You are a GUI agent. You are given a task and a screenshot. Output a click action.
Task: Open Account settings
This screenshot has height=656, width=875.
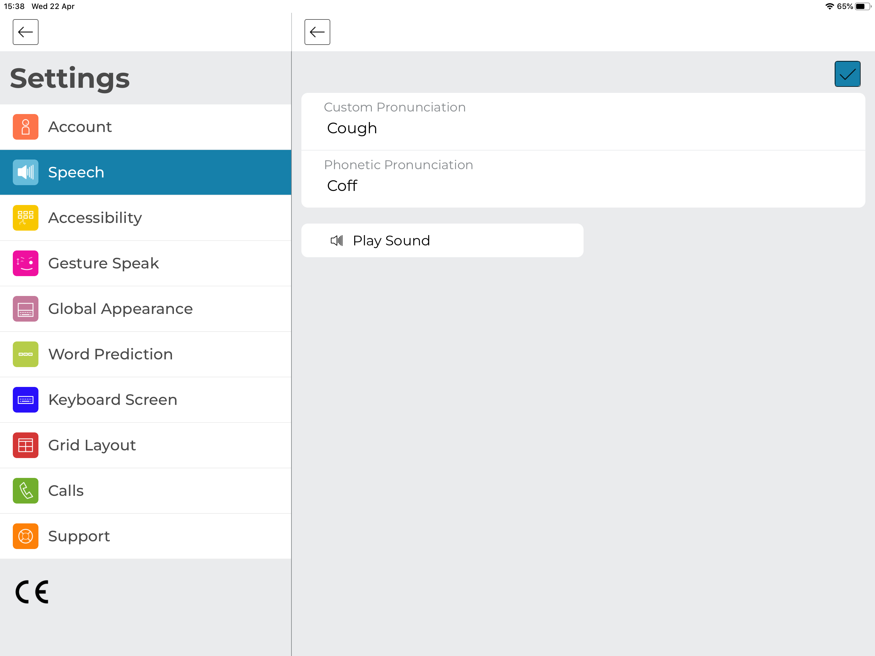(146, 127)
